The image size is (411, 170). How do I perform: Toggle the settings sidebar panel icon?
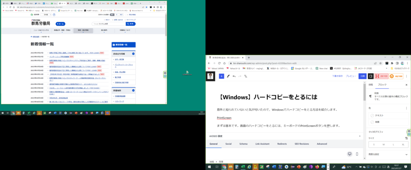click(x=370, y=76)
